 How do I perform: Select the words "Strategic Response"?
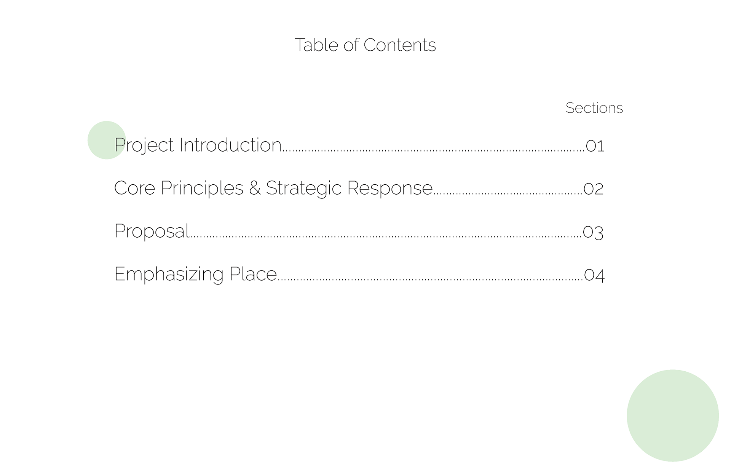tap(349, 188)
